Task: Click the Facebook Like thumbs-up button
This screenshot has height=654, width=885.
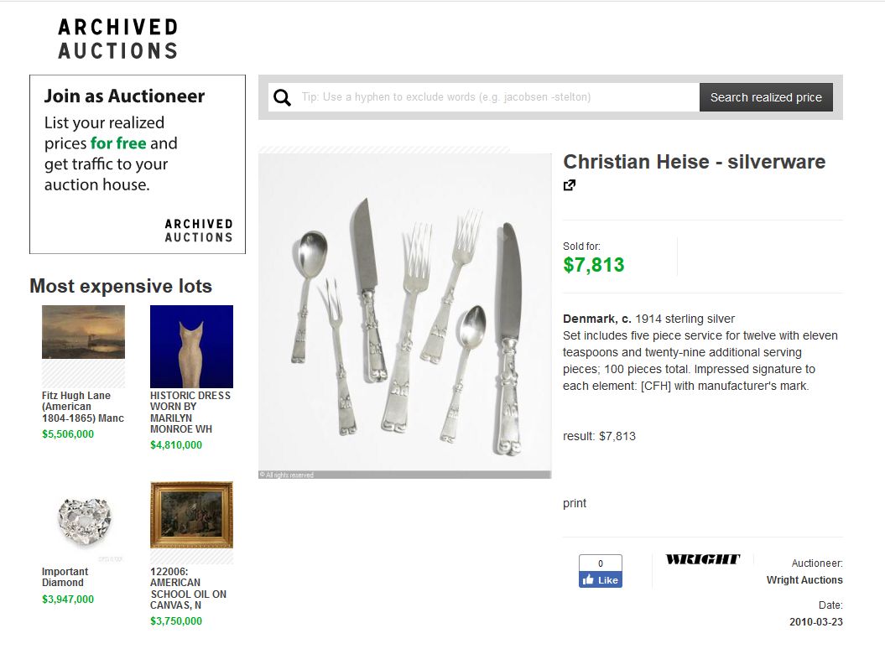Action: click(x=601, y=579)
